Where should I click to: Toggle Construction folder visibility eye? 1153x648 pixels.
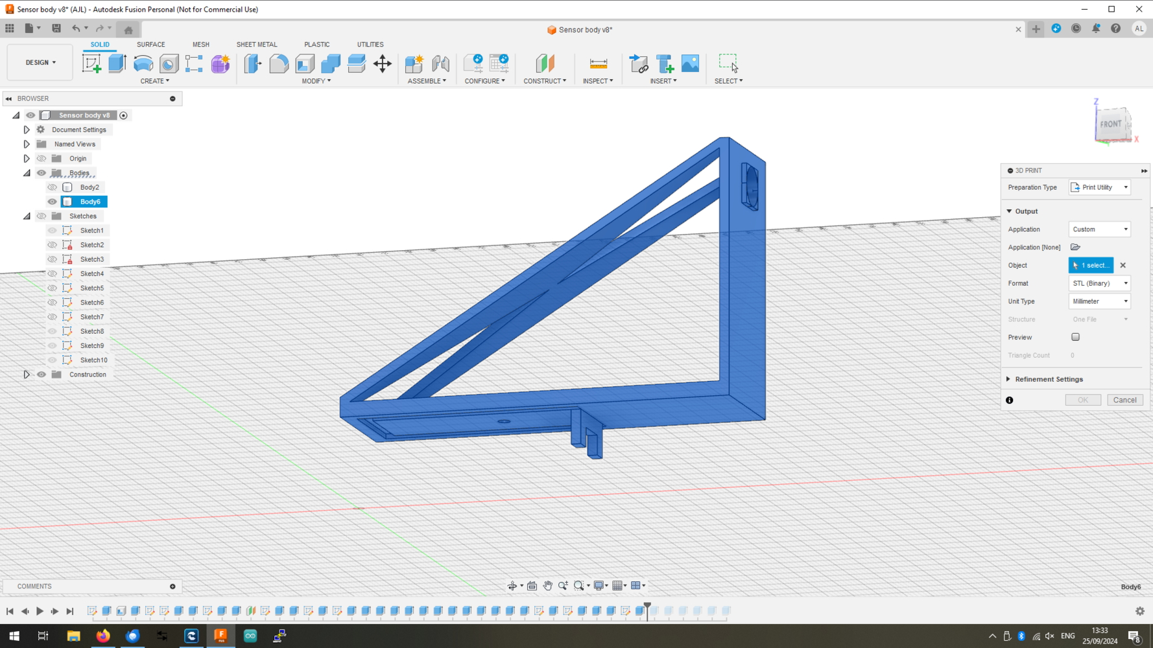click(42, 375)
